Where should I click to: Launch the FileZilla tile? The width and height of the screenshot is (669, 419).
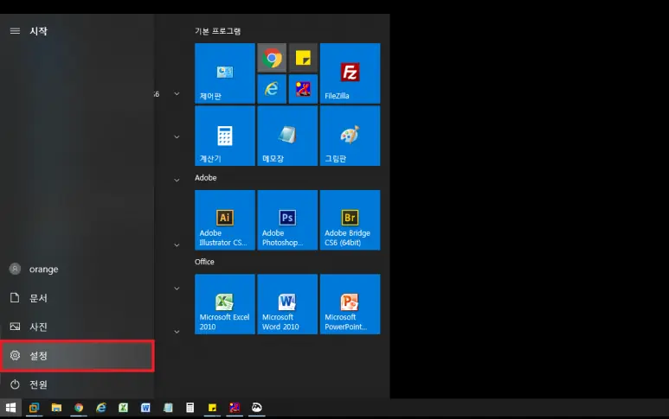point(350,73)
